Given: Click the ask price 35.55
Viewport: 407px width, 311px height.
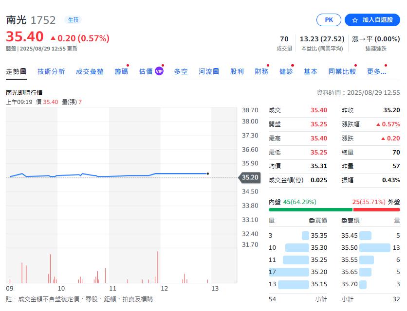Looking at the screenshot, I should pyautogui.click(x=350, y=260).
